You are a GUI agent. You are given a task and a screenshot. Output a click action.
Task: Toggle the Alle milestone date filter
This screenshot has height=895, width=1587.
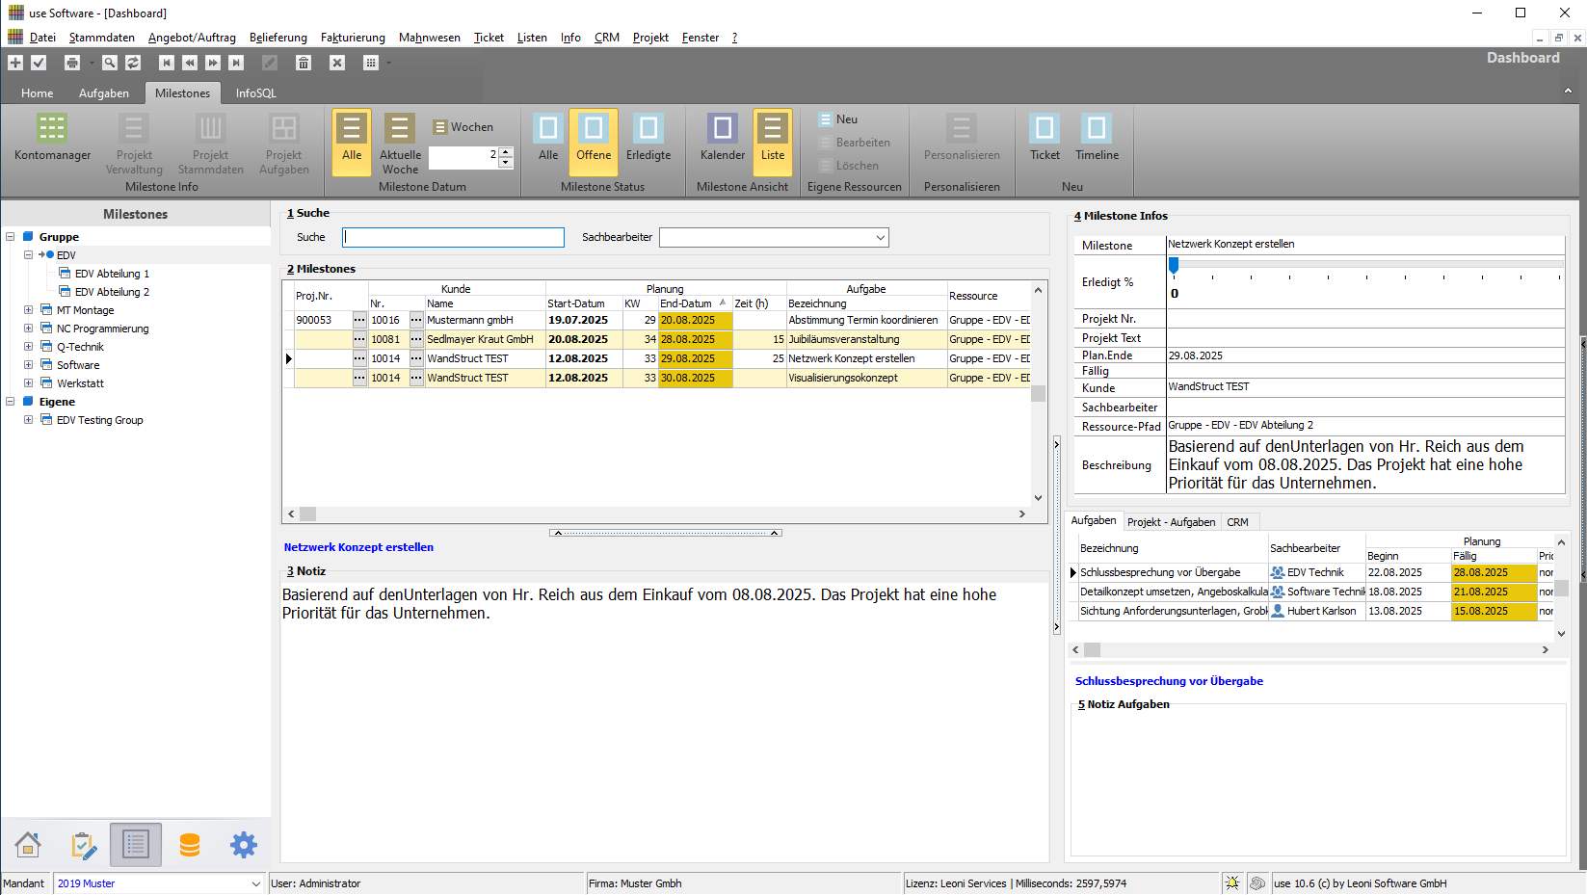pos(352,143)
